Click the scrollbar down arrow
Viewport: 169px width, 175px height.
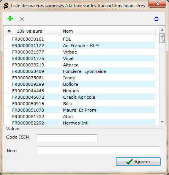pos(162,122)
